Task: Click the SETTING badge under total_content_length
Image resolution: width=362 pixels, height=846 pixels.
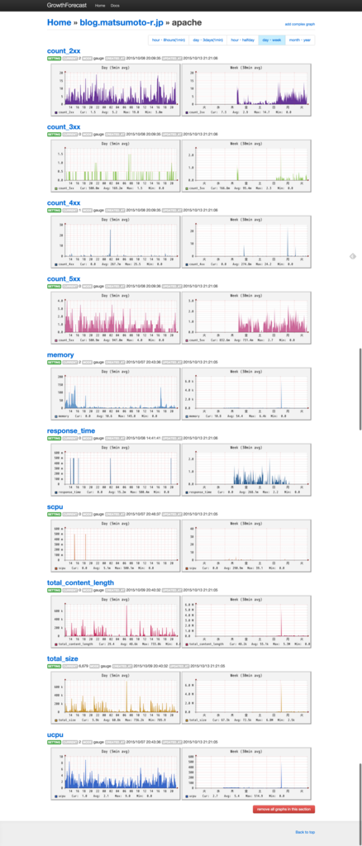Action: click(x=54, y=590)
